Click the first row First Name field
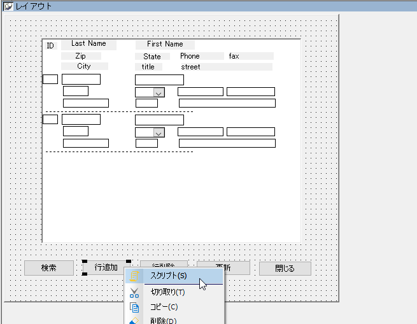This screenshot has width=417, height=324. [159, 80]
